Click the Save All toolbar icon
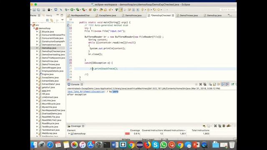The image size is (267, 150). click(x=38, y=10)
